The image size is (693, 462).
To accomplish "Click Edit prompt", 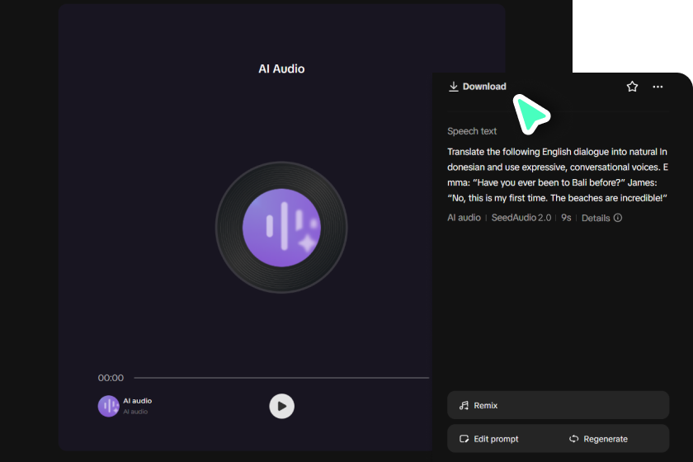I will (x=489, y=439).
